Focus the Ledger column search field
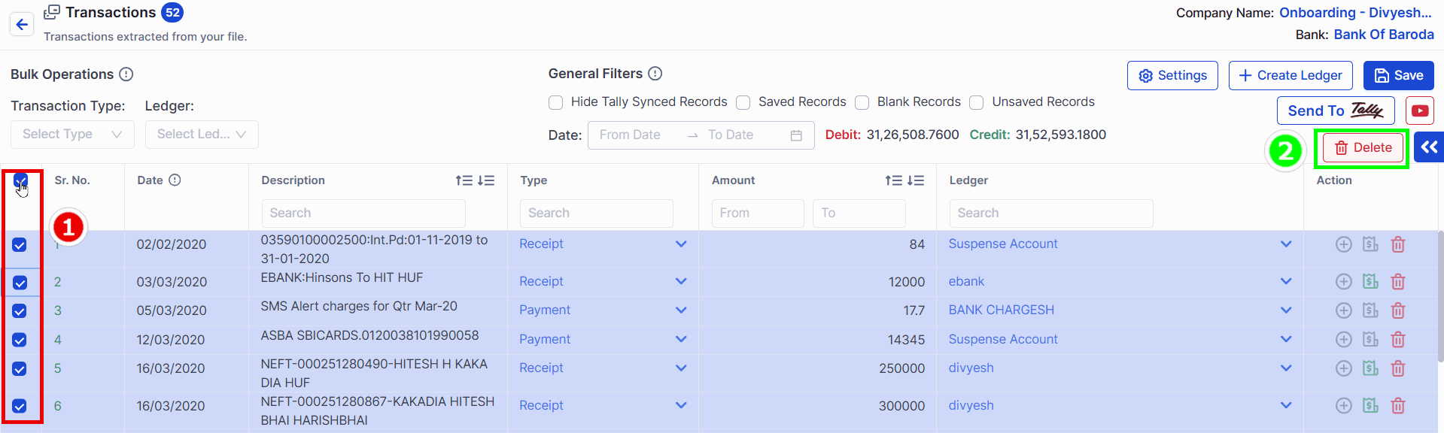This screenshot has height=433, width=1444. [1051, 213]
